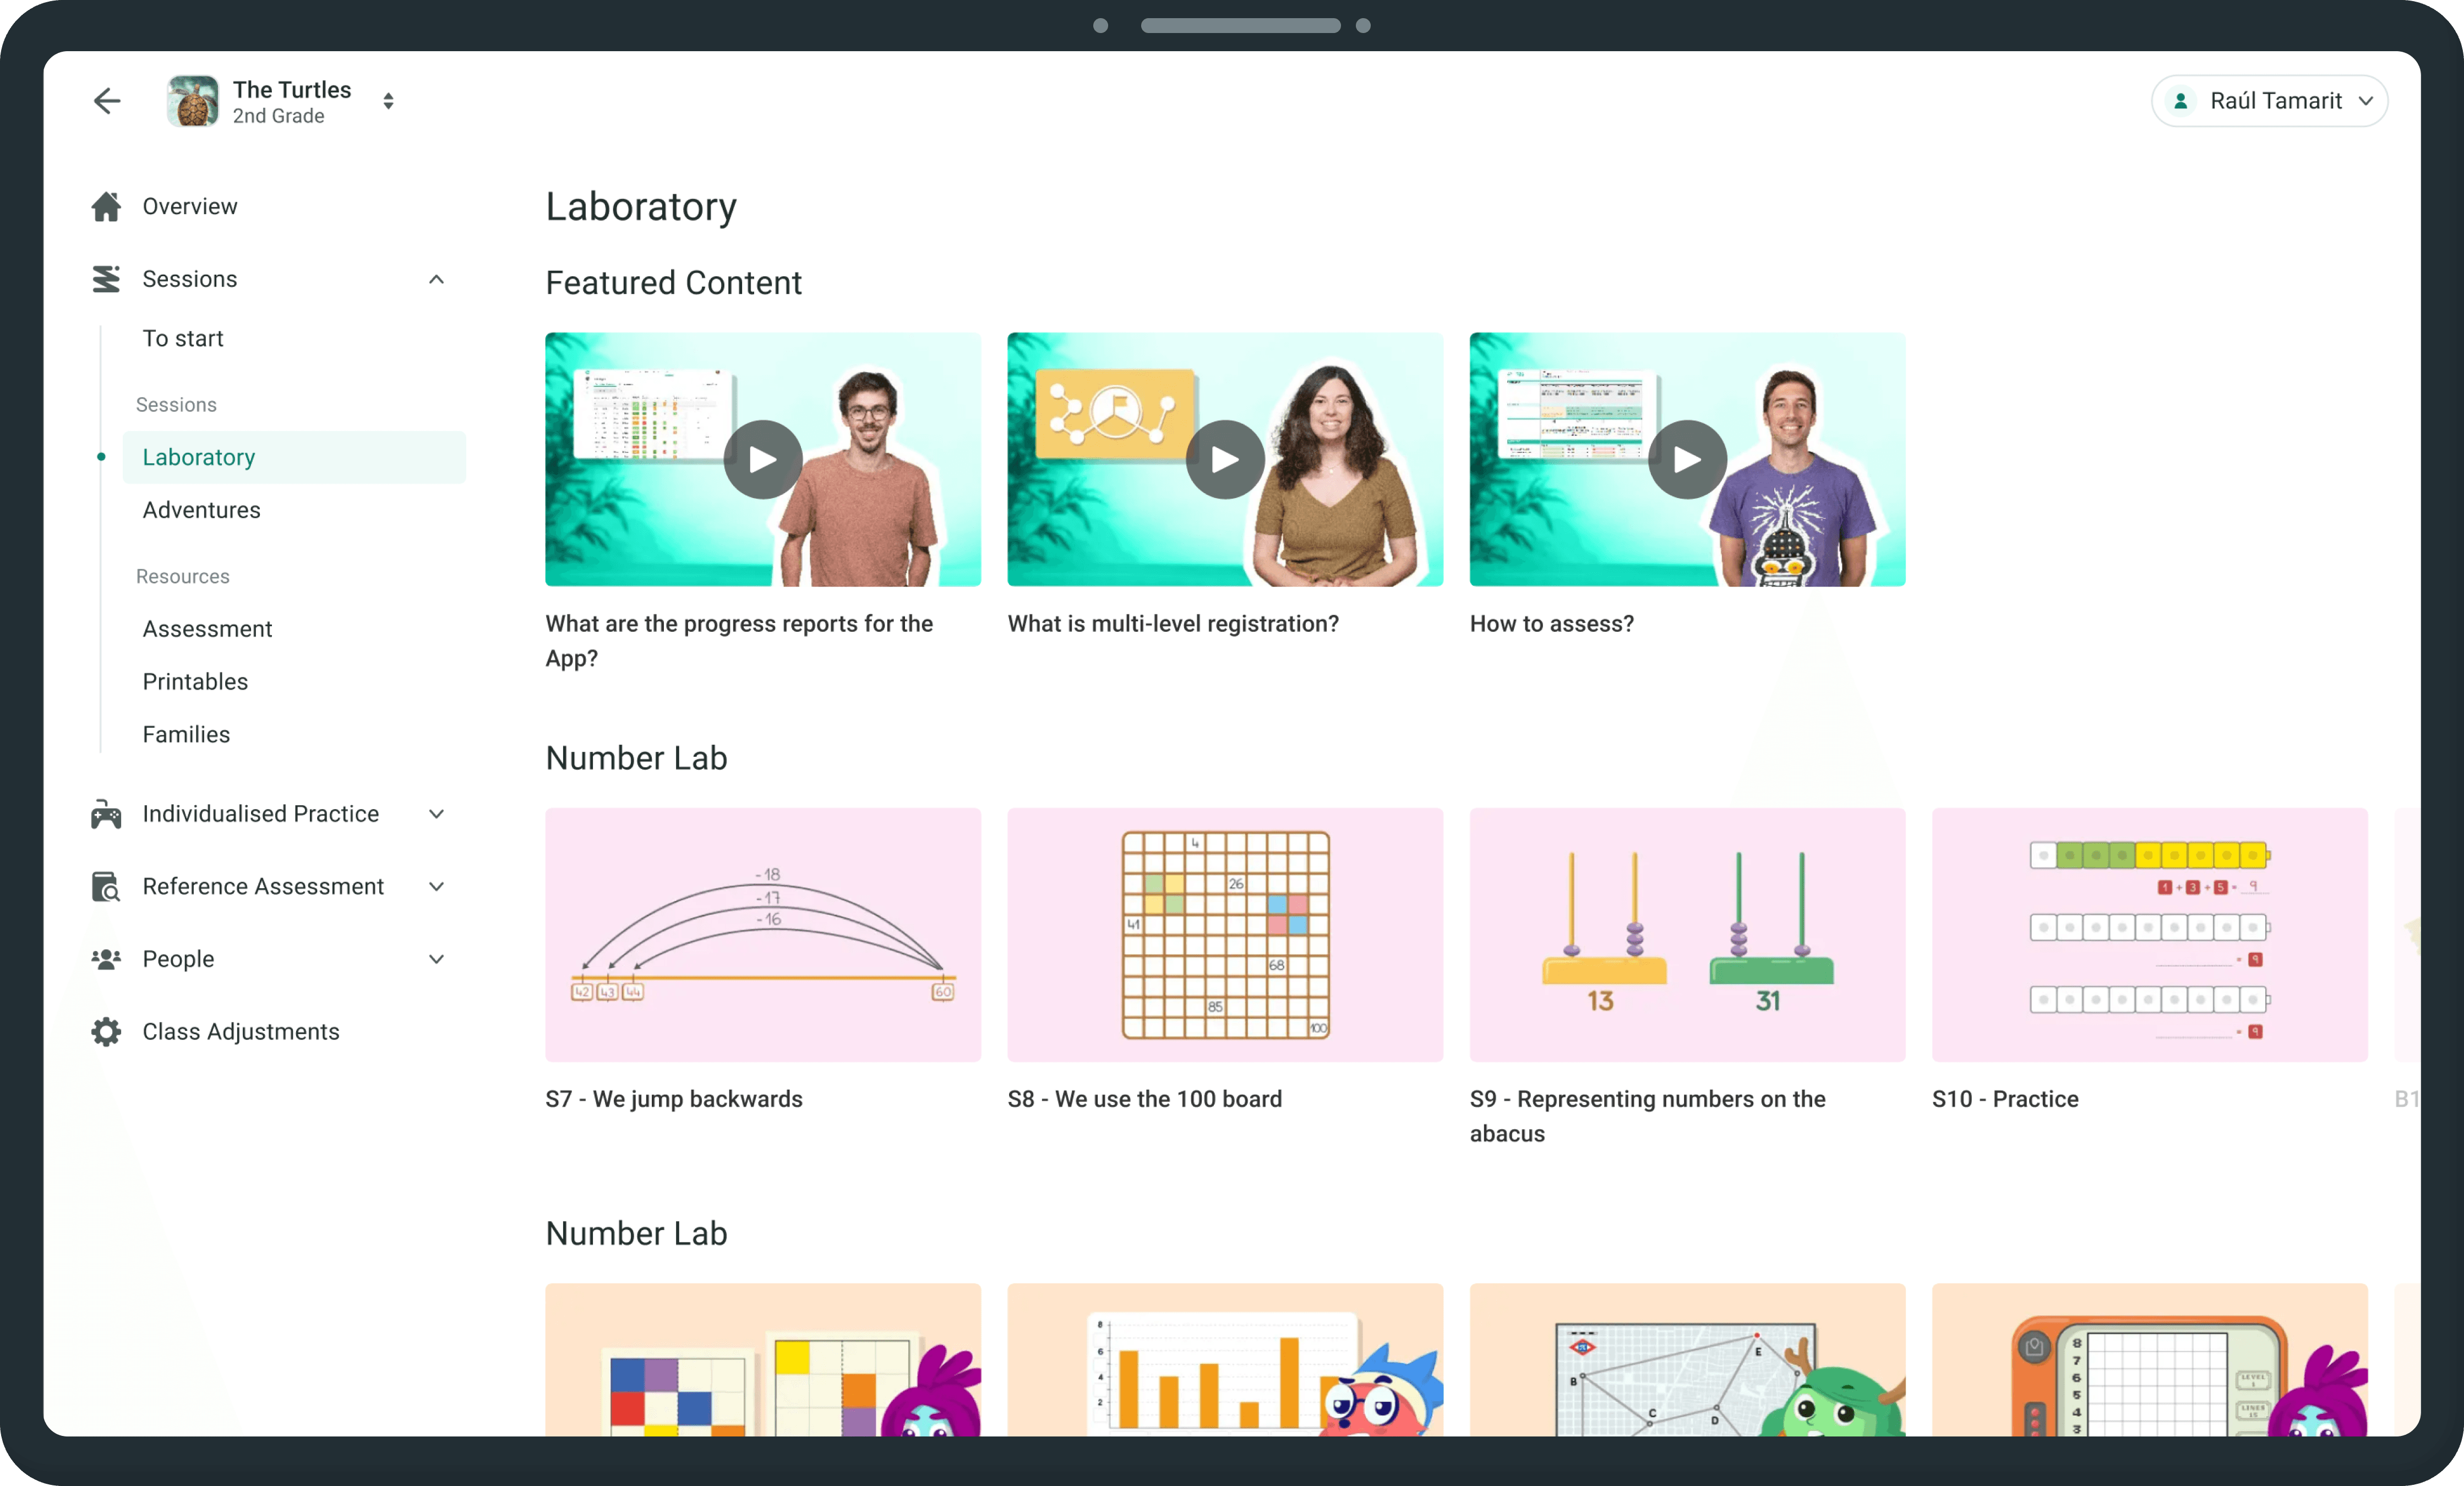Image resolution: width=2464 pixels, height=1486 pixels.
Task: Expand the Individualised Practice chevron
Action: (436, 814)
